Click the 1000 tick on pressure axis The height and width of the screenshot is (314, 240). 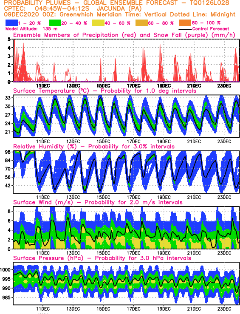(5, 270)
